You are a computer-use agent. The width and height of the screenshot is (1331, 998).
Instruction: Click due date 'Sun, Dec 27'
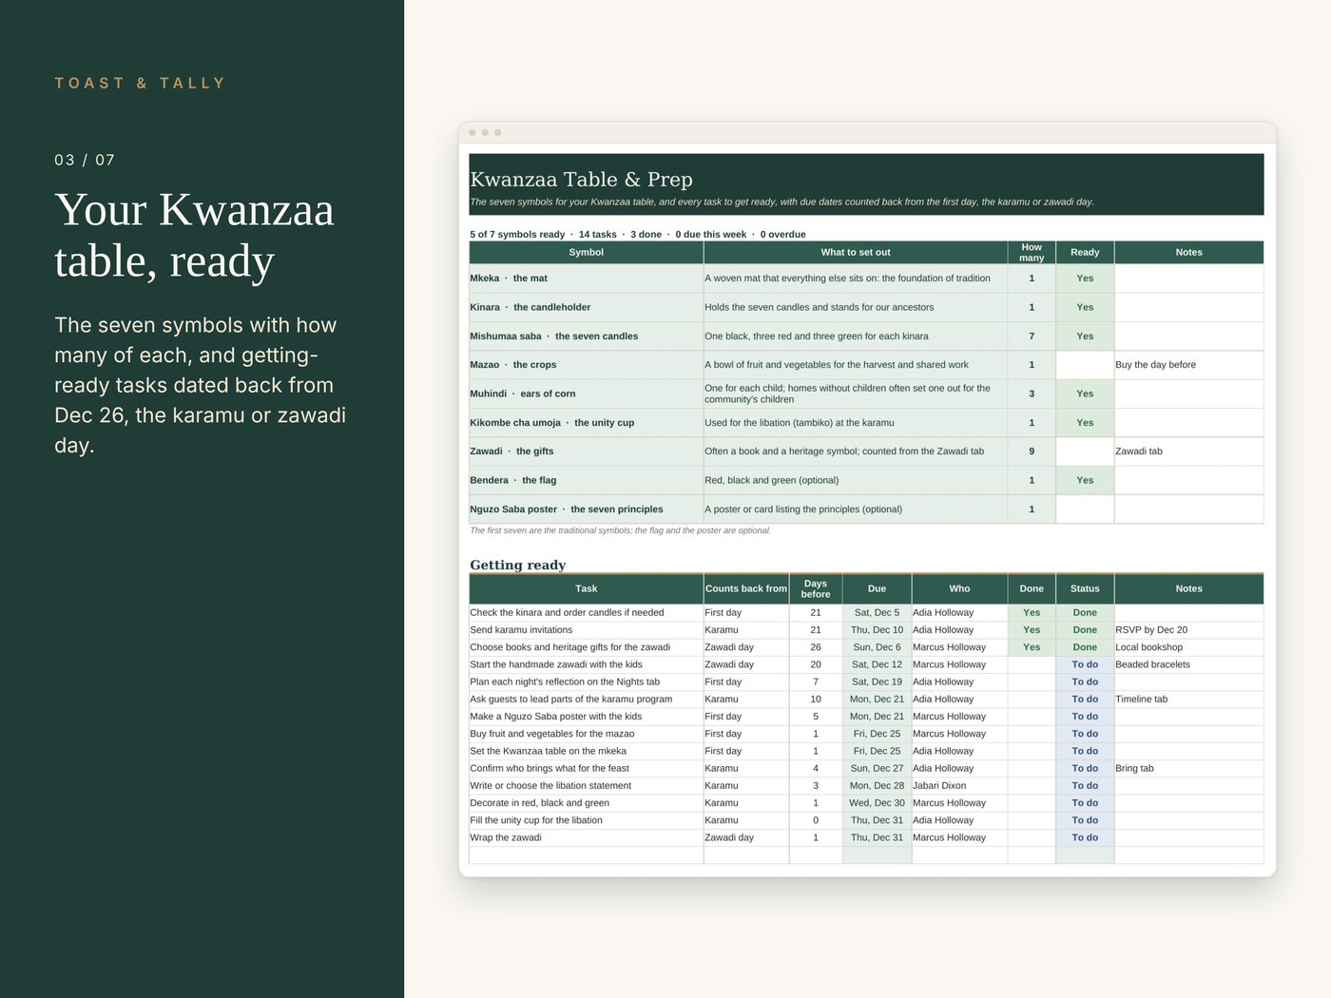pos(877,768)
